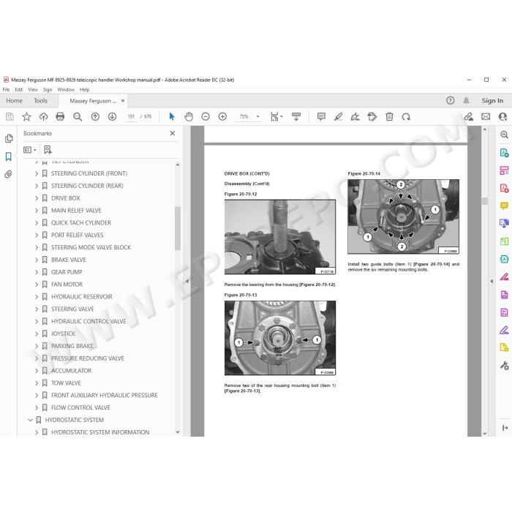
Task: Open QUICK TACH CYLINDER bookmark
Action: click(81, 222)
